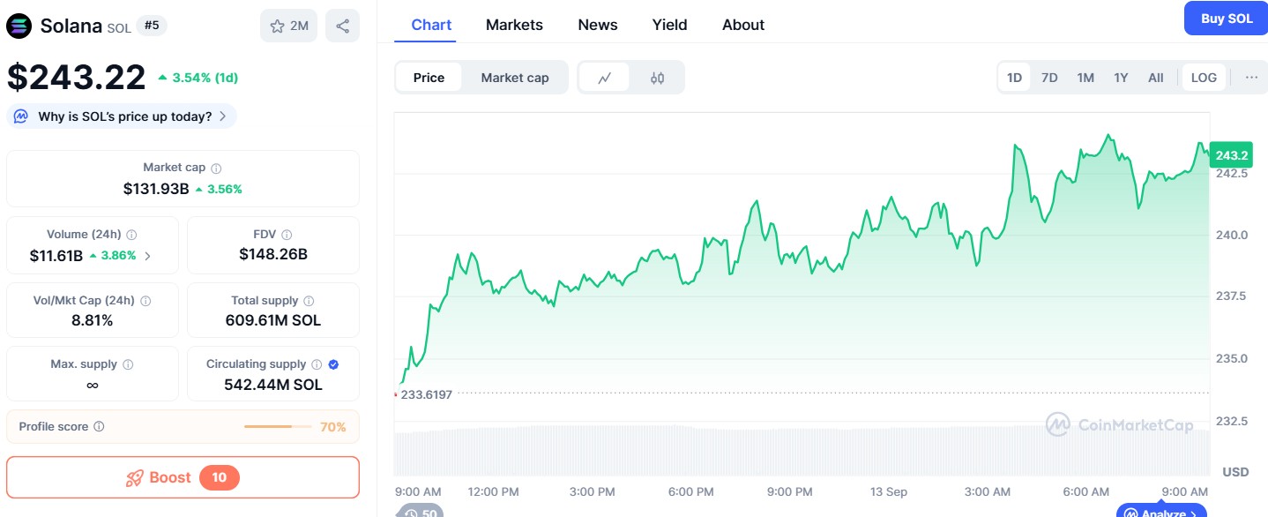Toggle the Price chart view

click(429, 78)
